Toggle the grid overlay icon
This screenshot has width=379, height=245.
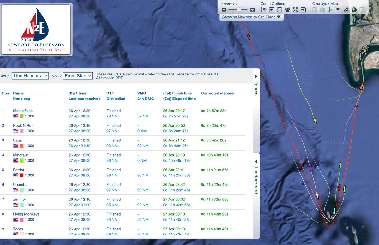pyautogui.click(x=315, y=10)
